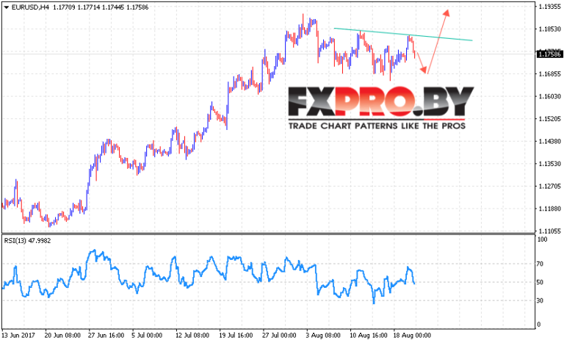This screenshot has width=564, height=343.
Task: Click the RSI 100 scale label
Action: [542, 239]
